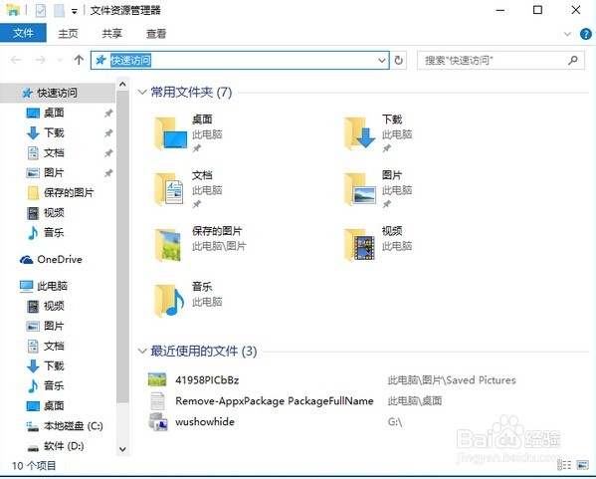The width and height of the screenshot is (596, 479).
Task: Select the 保存的图片 folder thumbnail
Action: point(168,245)
